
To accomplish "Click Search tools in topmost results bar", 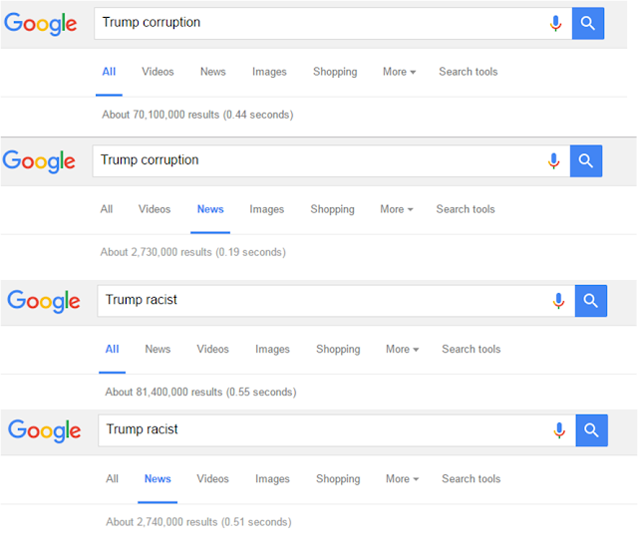I will click(x=469, y=72).
